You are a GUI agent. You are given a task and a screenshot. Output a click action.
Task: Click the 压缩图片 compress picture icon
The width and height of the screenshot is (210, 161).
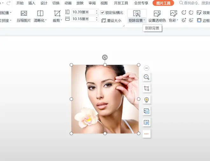click(24, 13)
